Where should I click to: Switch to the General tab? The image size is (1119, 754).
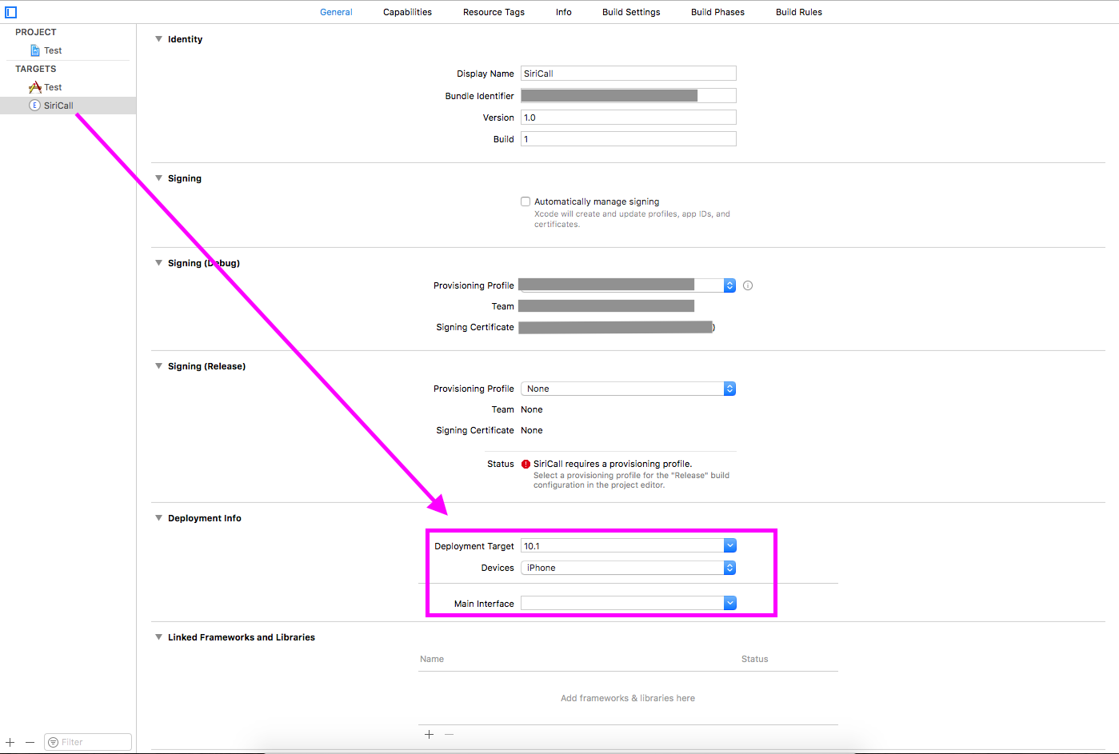pyautogui.click(x=336, y=12)
